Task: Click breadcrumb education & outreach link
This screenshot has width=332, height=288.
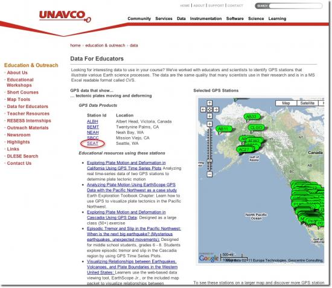Action: (x=105, y=45)
